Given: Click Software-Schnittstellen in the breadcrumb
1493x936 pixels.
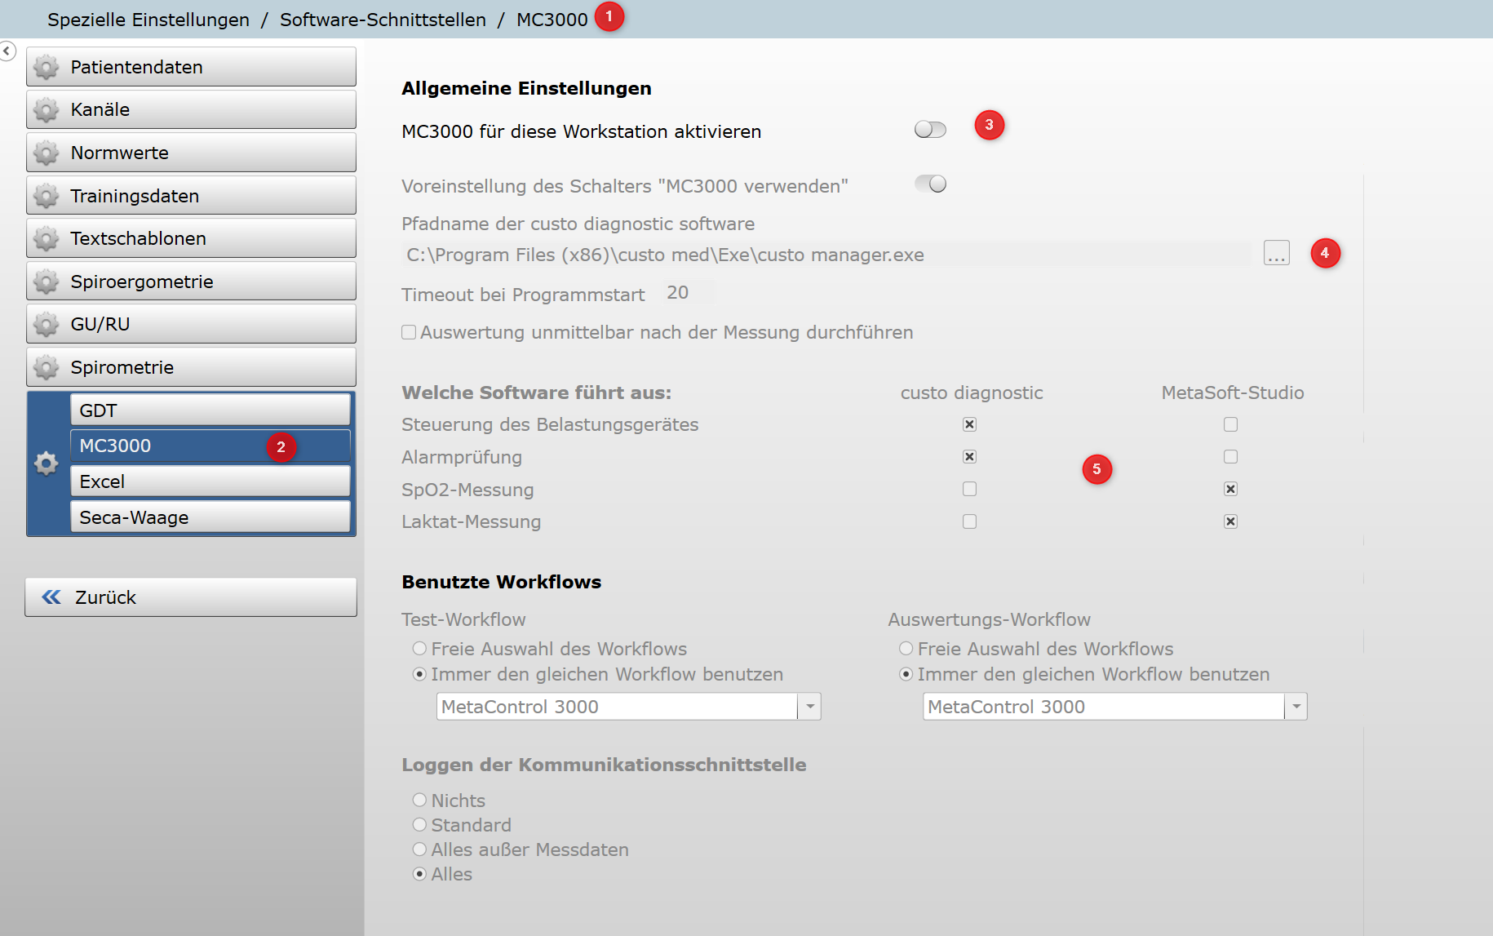Looking at the screenshot, I should (x=383, y=20).
